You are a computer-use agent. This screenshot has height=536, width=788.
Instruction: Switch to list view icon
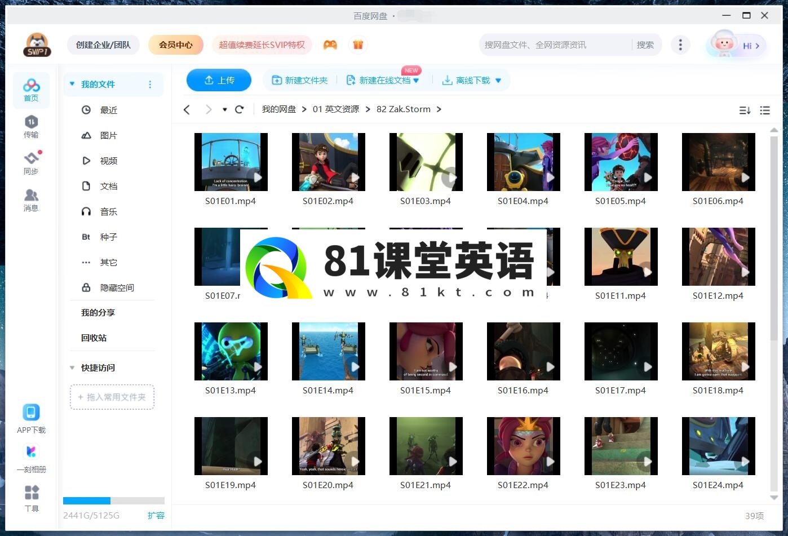765,110
